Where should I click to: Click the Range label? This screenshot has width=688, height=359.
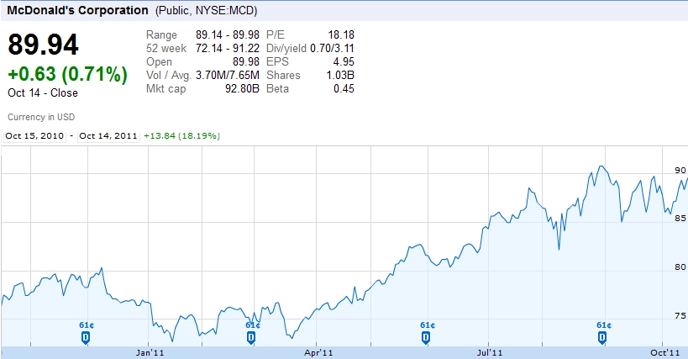pyautogui.click(x=161, y=35)
